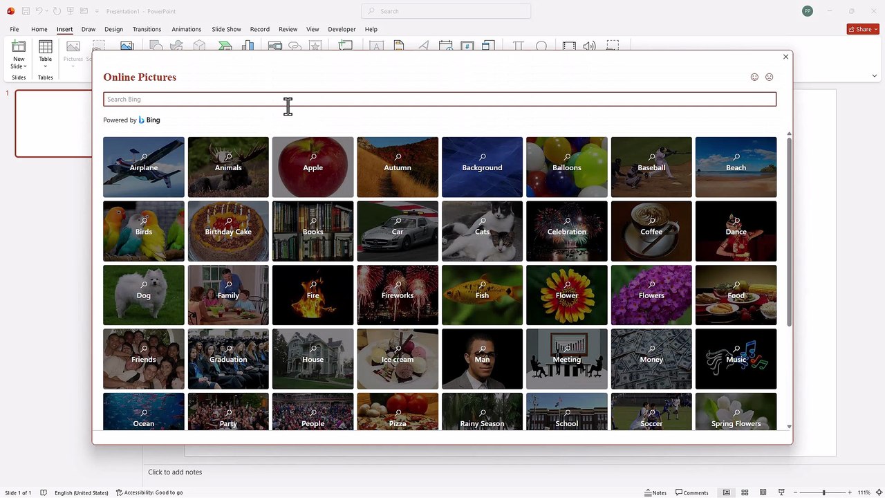
Task: Select the Music picture category
Action: click(736, 359)
